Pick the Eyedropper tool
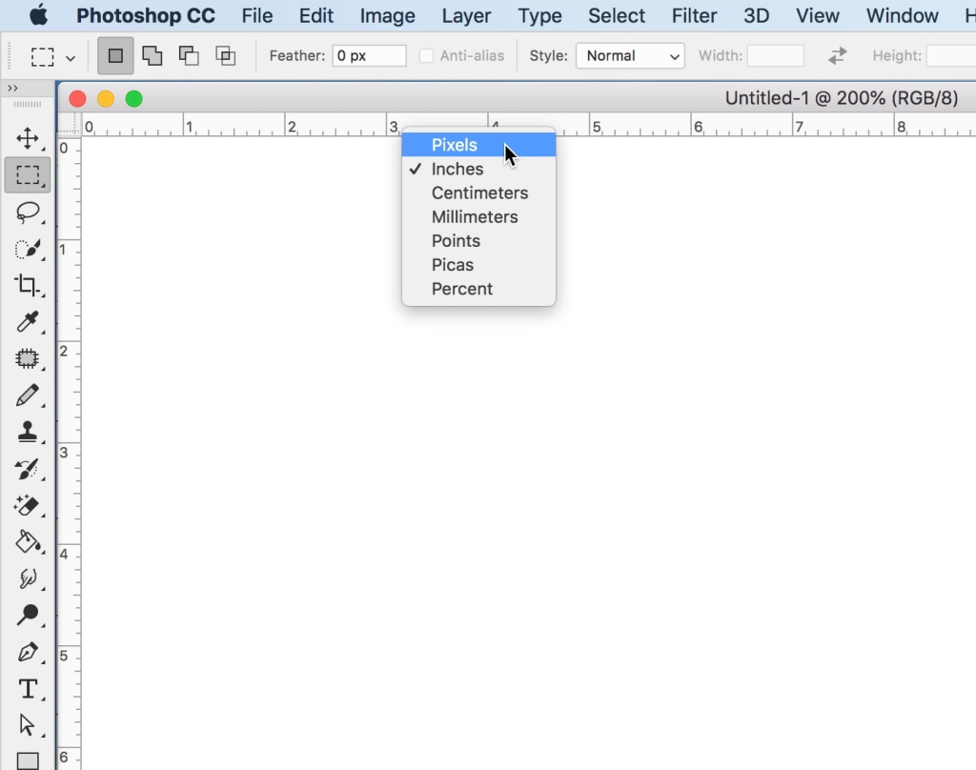This screenshot has height=770, width=976. tap(29, 323)
